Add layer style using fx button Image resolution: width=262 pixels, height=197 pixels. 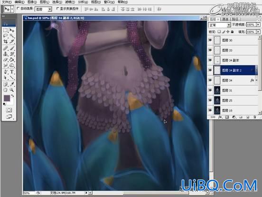pos(220,117)
